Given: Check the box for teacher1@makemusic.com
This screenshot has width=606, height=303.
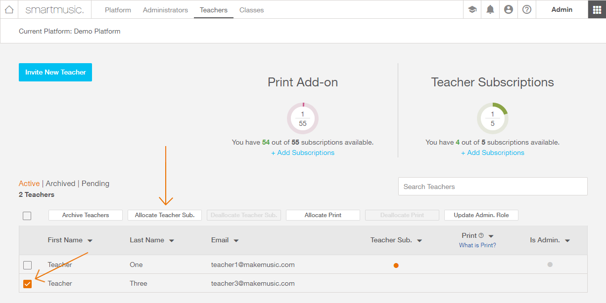Looking at the screenshot, I should [x=28, y=265].
